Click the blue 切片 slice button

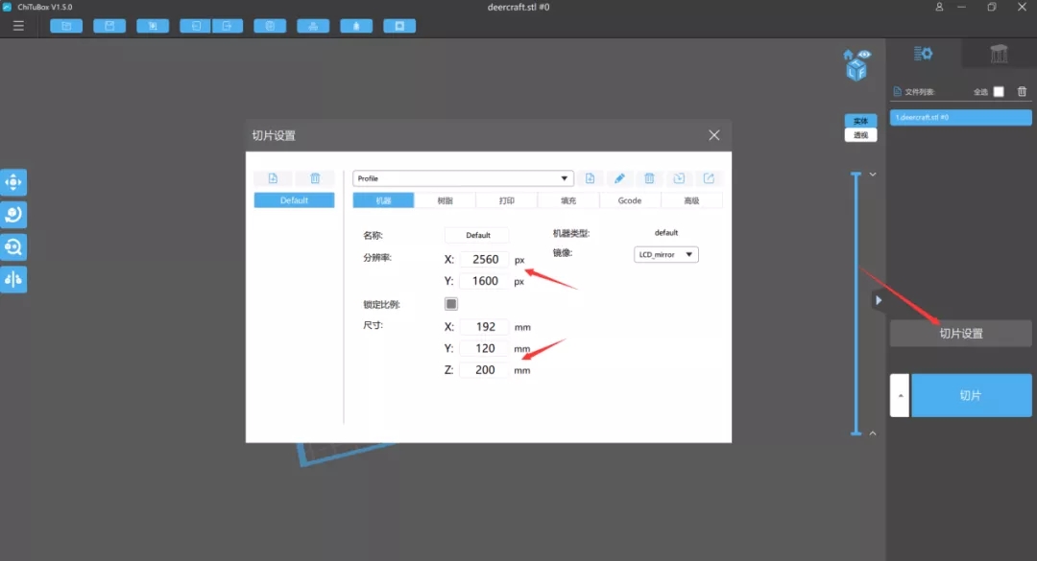pyautogui.click(x=971, y=395)
